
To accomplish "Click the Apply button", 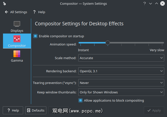I will click(x=154, y=110).
